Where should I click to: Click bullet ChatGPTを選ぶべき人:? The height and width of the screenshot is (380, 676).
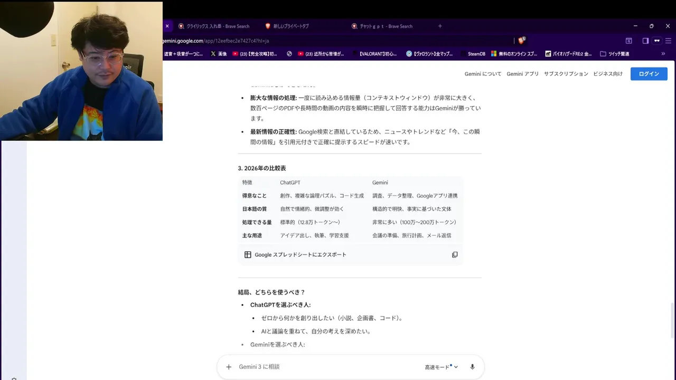[280, 305]
